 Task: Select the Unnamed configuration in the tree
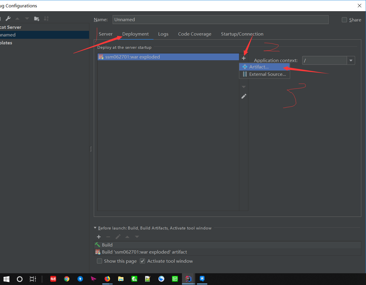[44, 35]
